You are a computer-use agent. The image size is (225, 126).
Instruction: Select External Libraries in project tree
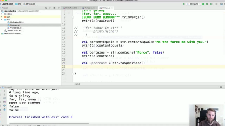tap(12, 34)
